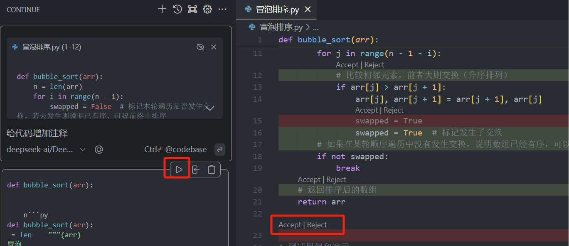Click swapped = False line in context preview

(x=81, y=107)
